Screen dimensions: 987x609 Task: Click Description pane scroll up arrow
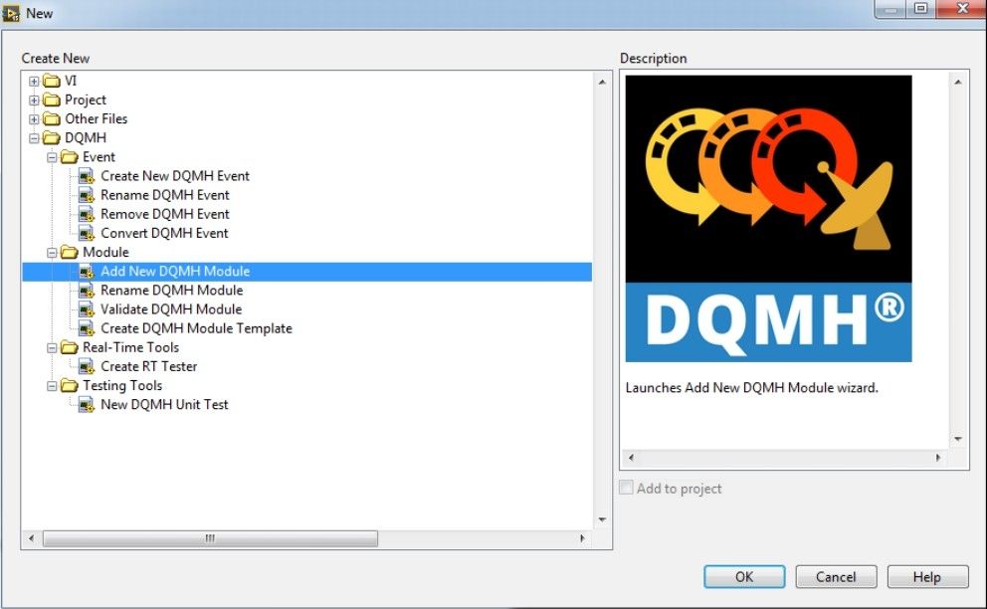pos(958,82)
